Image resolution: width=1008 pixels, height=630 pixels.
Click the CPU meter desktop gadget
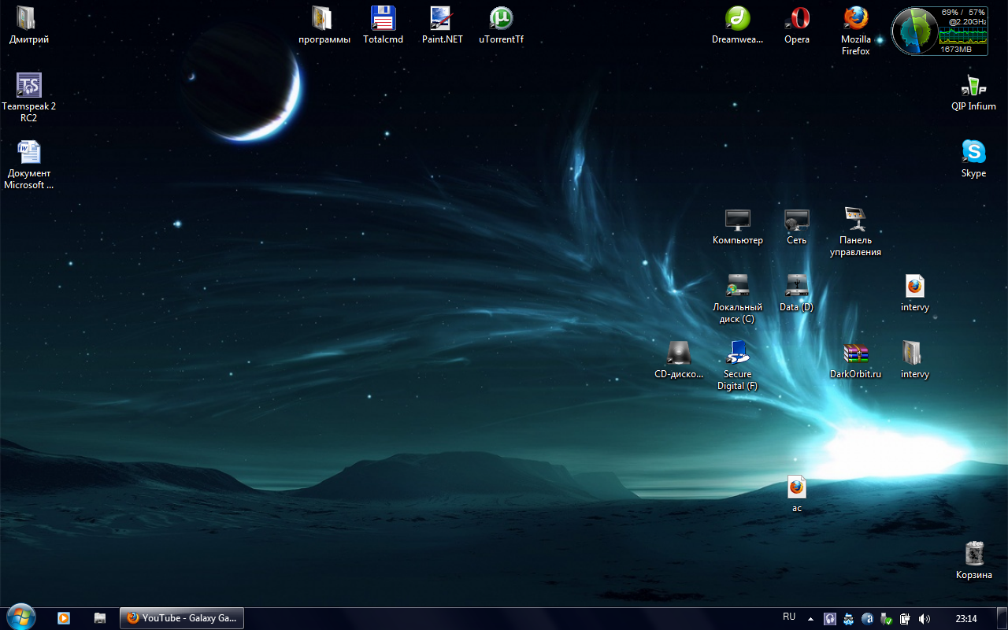[939, 31]
